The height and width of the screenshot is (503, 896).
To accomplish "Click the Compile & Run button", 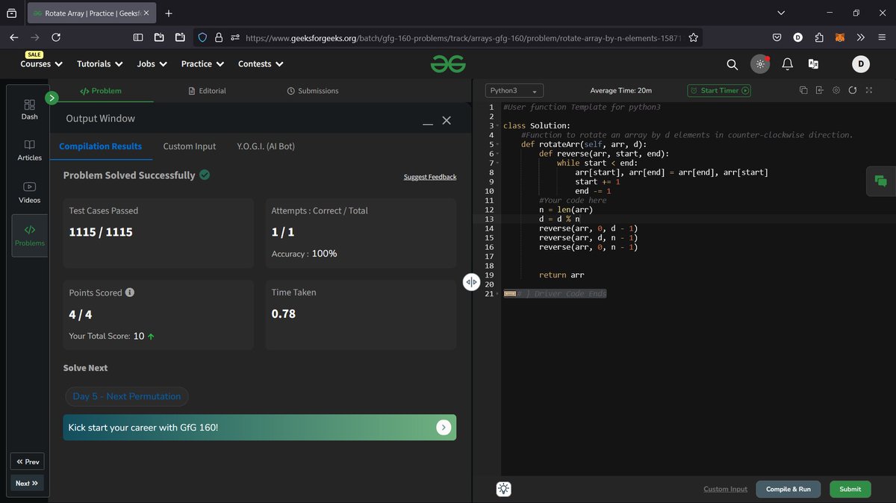I will [788, 489].
